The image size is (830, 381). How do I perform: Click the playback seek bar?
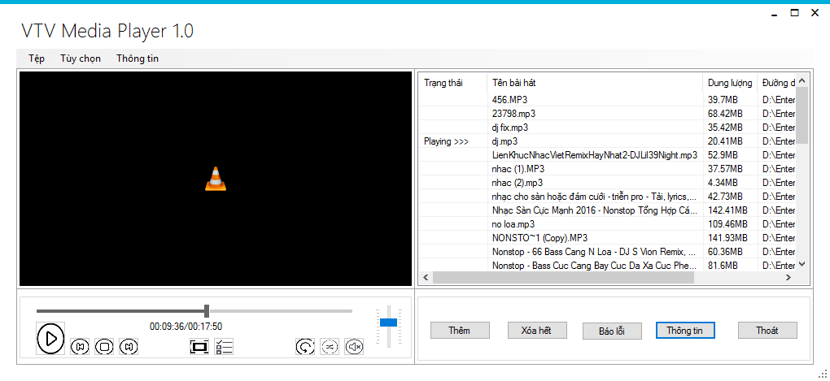[277, 310]
